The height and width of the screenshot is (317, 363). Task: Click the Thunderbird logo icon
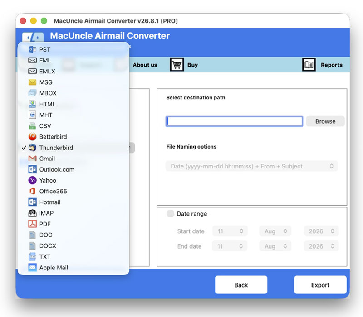pyautogui.click(x=32, y=148)
